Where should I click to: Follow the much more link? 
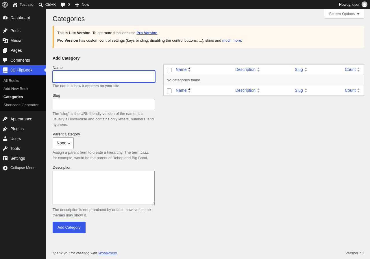(x=232, y=41)
